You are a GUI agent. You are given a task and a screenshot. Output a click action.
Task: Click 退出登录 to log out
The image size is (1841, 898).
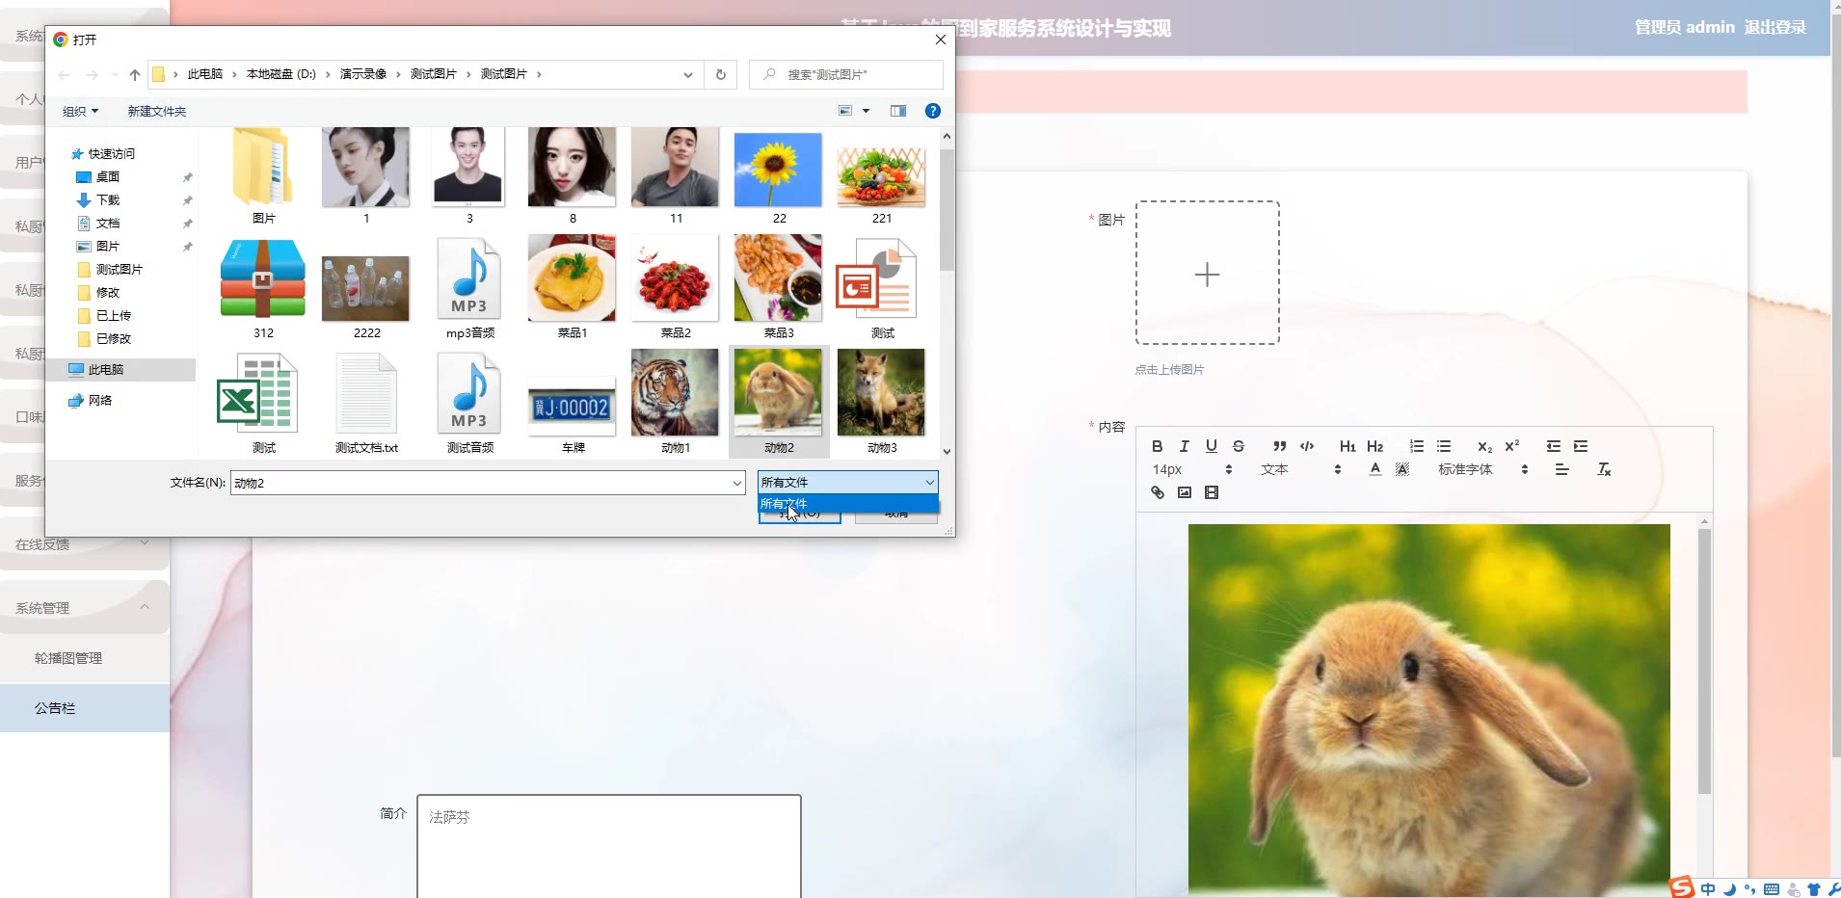1774,27
